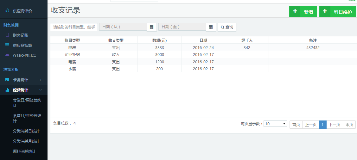357x160 pixels.
Task: Click the book icon beside 财务记账
Action: [x=7, y=35]
